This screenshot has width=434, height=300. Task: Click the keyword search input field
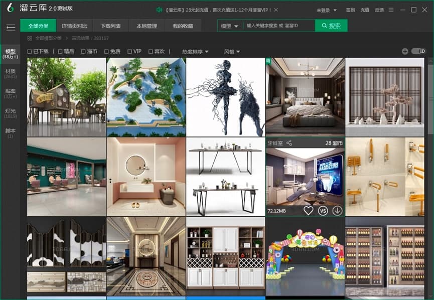pos(279,26)
